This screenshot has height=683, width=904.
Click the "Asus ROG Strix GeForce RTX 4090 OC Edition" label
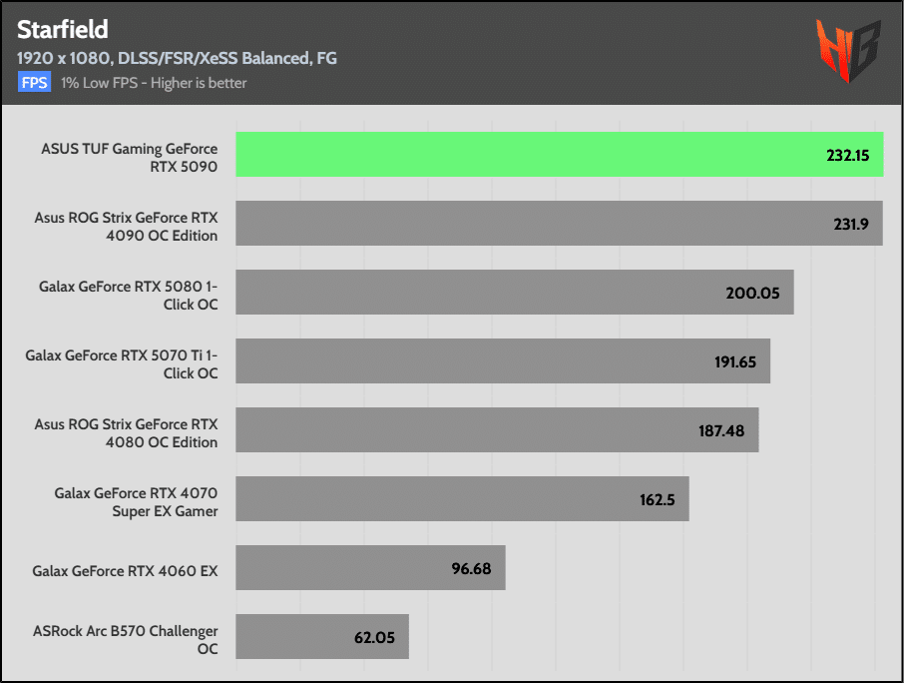click(x=127, y=226)
